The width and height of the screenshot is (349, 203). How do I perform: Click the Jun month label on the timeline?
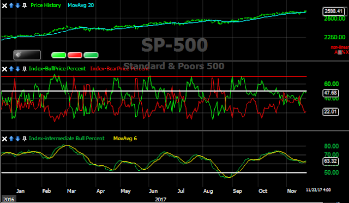tap(153, 191)
